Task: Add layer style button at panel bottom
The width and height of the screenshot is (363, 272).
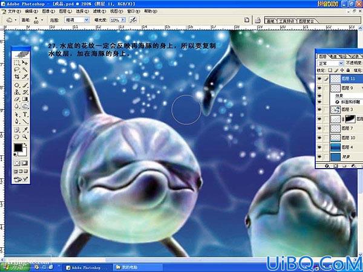Action: click(327, 166)
